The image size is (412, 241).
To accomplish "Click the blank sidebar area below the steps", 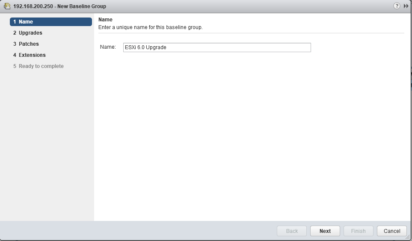I will [x=47, y=145].
